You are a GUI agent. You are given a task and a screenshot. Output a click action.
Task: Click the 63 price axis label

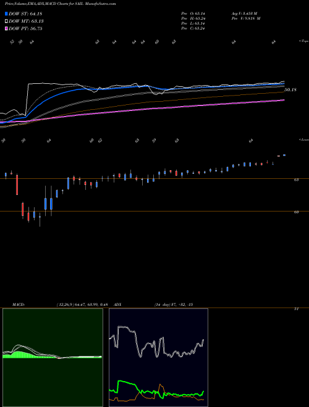point(296,179)
